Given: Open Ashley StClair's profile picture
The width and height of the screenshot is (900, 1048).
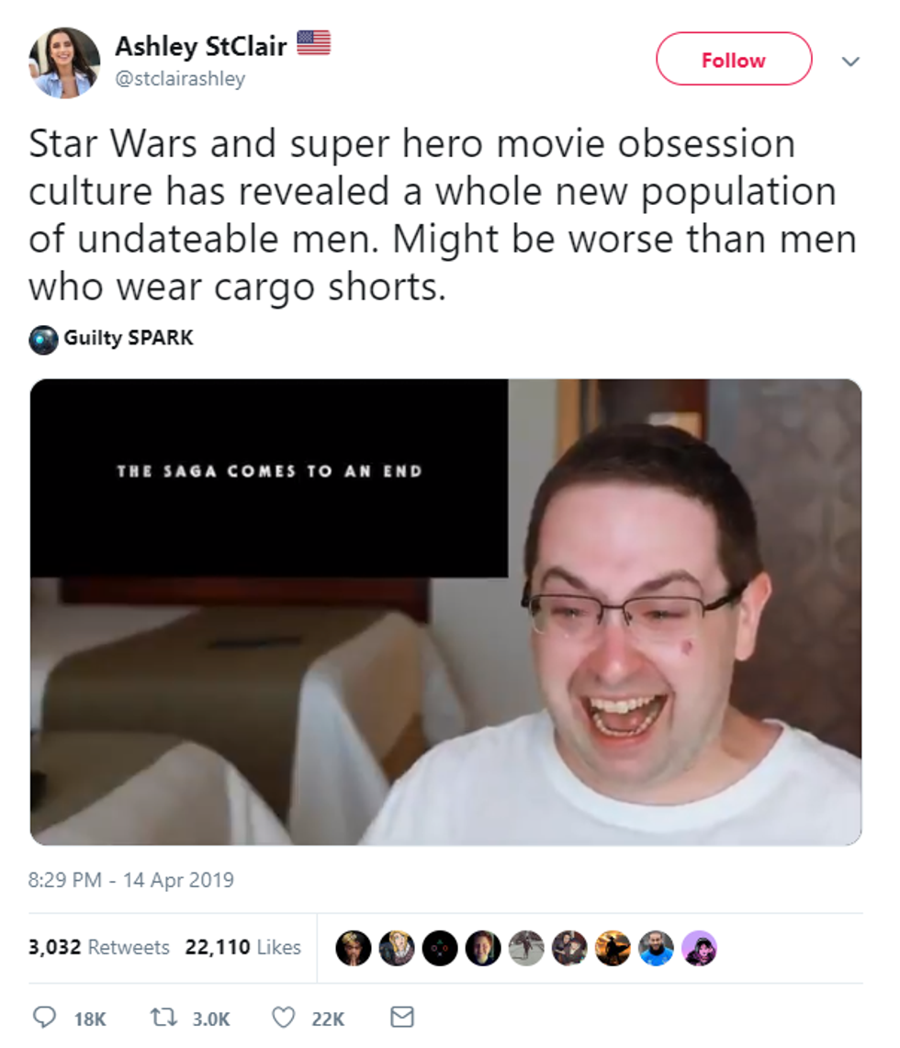Looking at the screenshot, I should (64, 62).
